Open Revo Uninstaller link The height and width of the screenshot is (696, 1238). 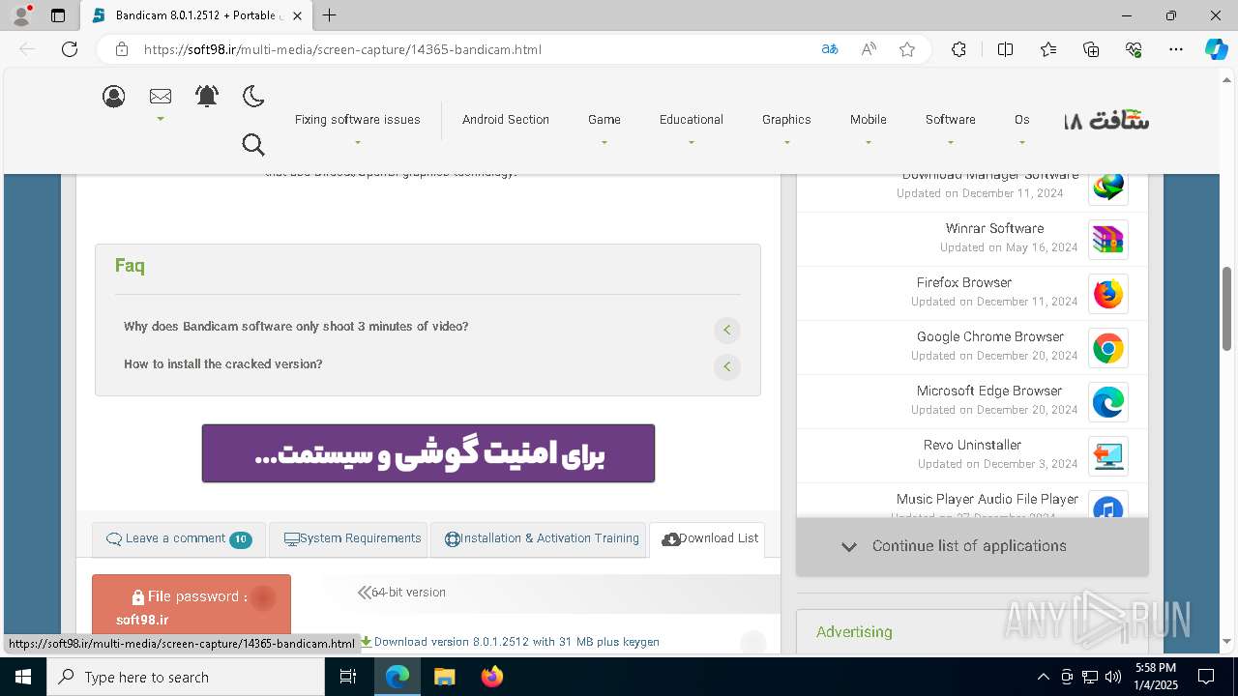click(972, 446)
